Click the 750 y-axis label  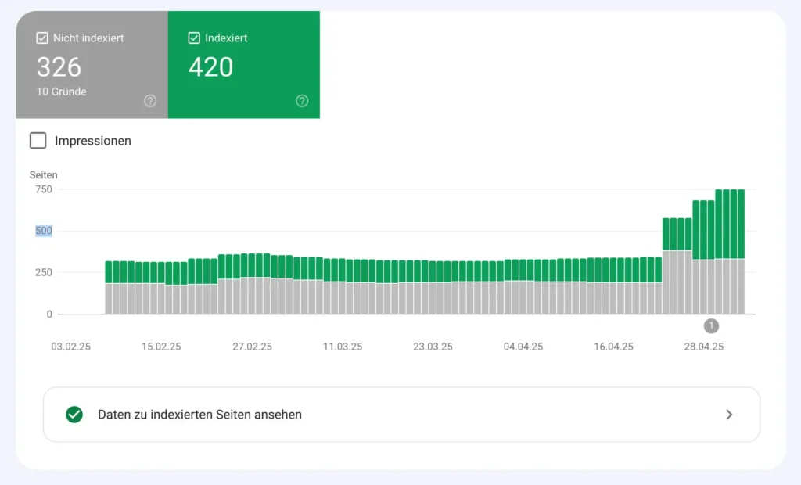[x=44, y=189]
